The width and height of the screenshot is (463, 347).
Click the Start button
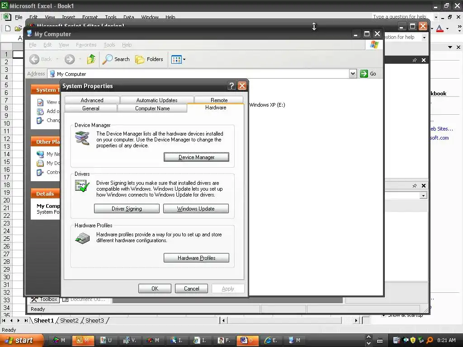21,340
